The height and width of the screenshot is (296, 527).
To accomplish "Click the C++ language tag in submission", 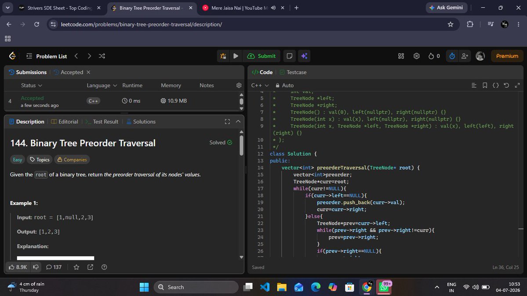I will [93, 101].
